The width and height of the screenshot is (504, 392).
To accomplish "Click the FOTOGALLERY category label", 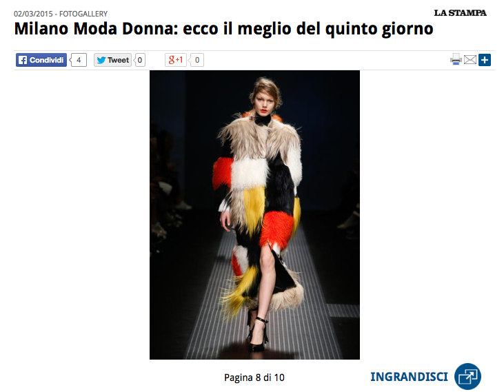I will pyautogui.click(x=83, y=14).
